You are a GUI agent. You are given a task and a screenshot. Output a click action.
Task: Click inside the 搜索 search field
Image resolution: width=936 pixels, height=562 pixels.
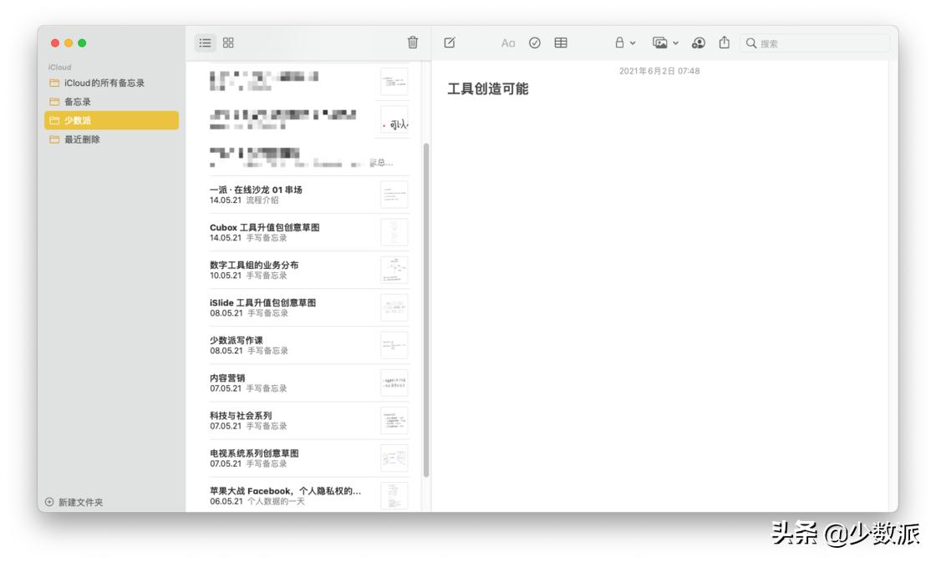pyautogui.click(x=815, y=43)
